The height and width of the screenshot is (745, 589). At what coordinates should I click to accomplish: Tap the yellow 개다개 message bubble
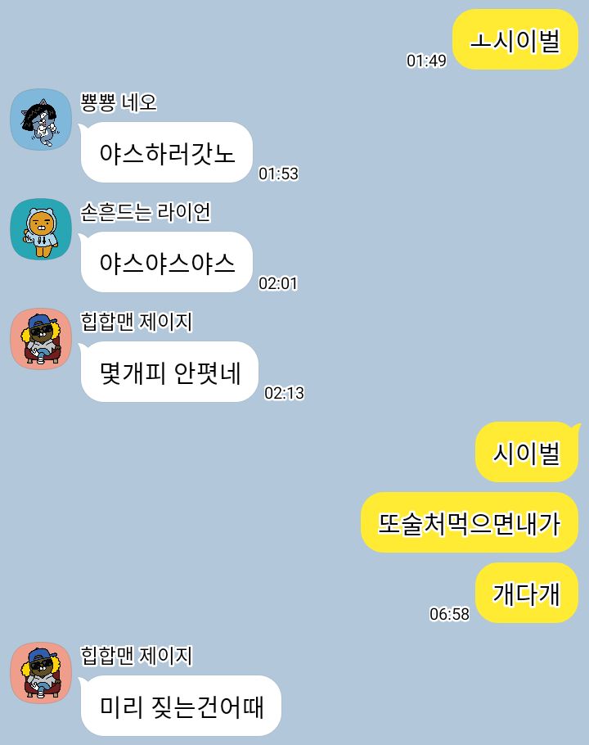[527, 593]
